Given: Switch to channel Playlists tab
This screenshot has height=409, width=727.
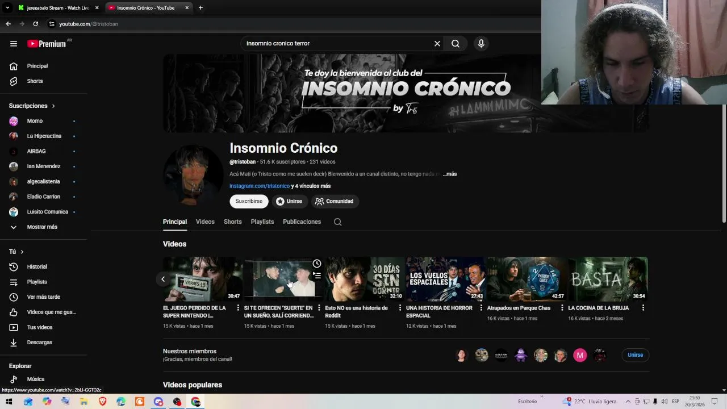Looking at the screenshot, I should pos(262,222).
